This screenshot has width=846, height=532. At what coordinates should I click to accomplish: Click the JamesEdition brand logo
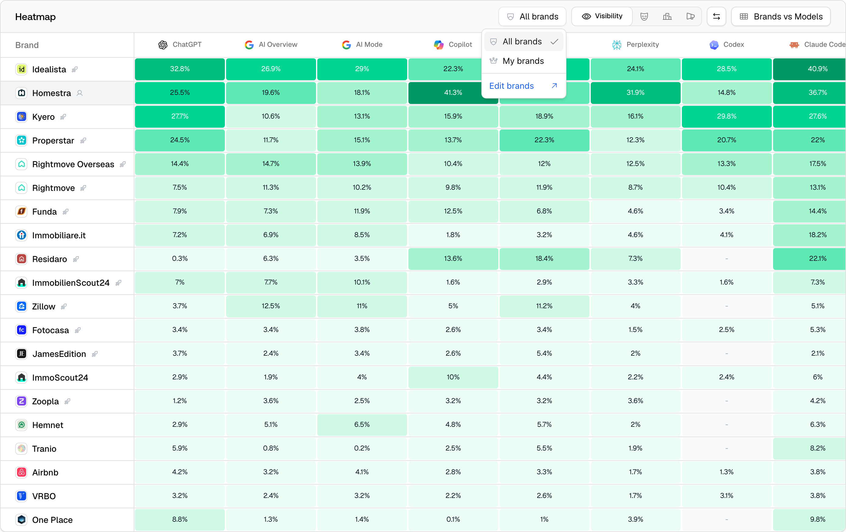[22, 354]
